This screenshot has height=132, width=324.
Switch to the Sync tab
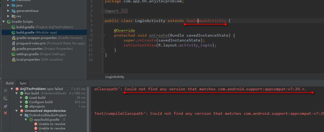click(23, 83)
